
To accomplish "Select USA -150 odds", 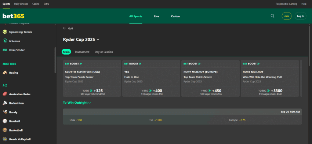I will coord(76,120).
